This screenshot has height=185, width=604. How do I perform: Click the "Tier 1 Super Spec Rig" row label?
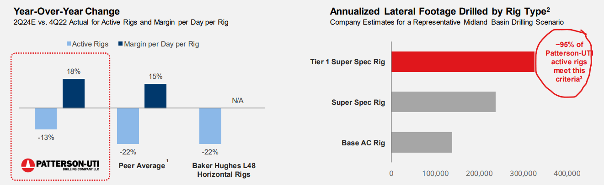point(352,62)
